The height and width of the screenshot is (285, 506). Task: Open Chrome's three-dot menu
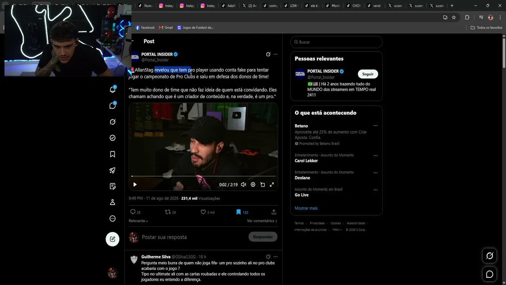point(500,17)
